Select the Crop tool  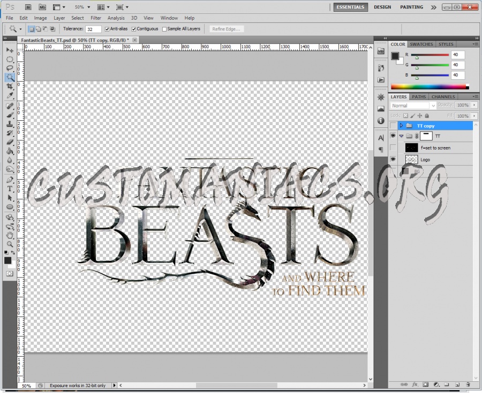[x=10, y=87]
